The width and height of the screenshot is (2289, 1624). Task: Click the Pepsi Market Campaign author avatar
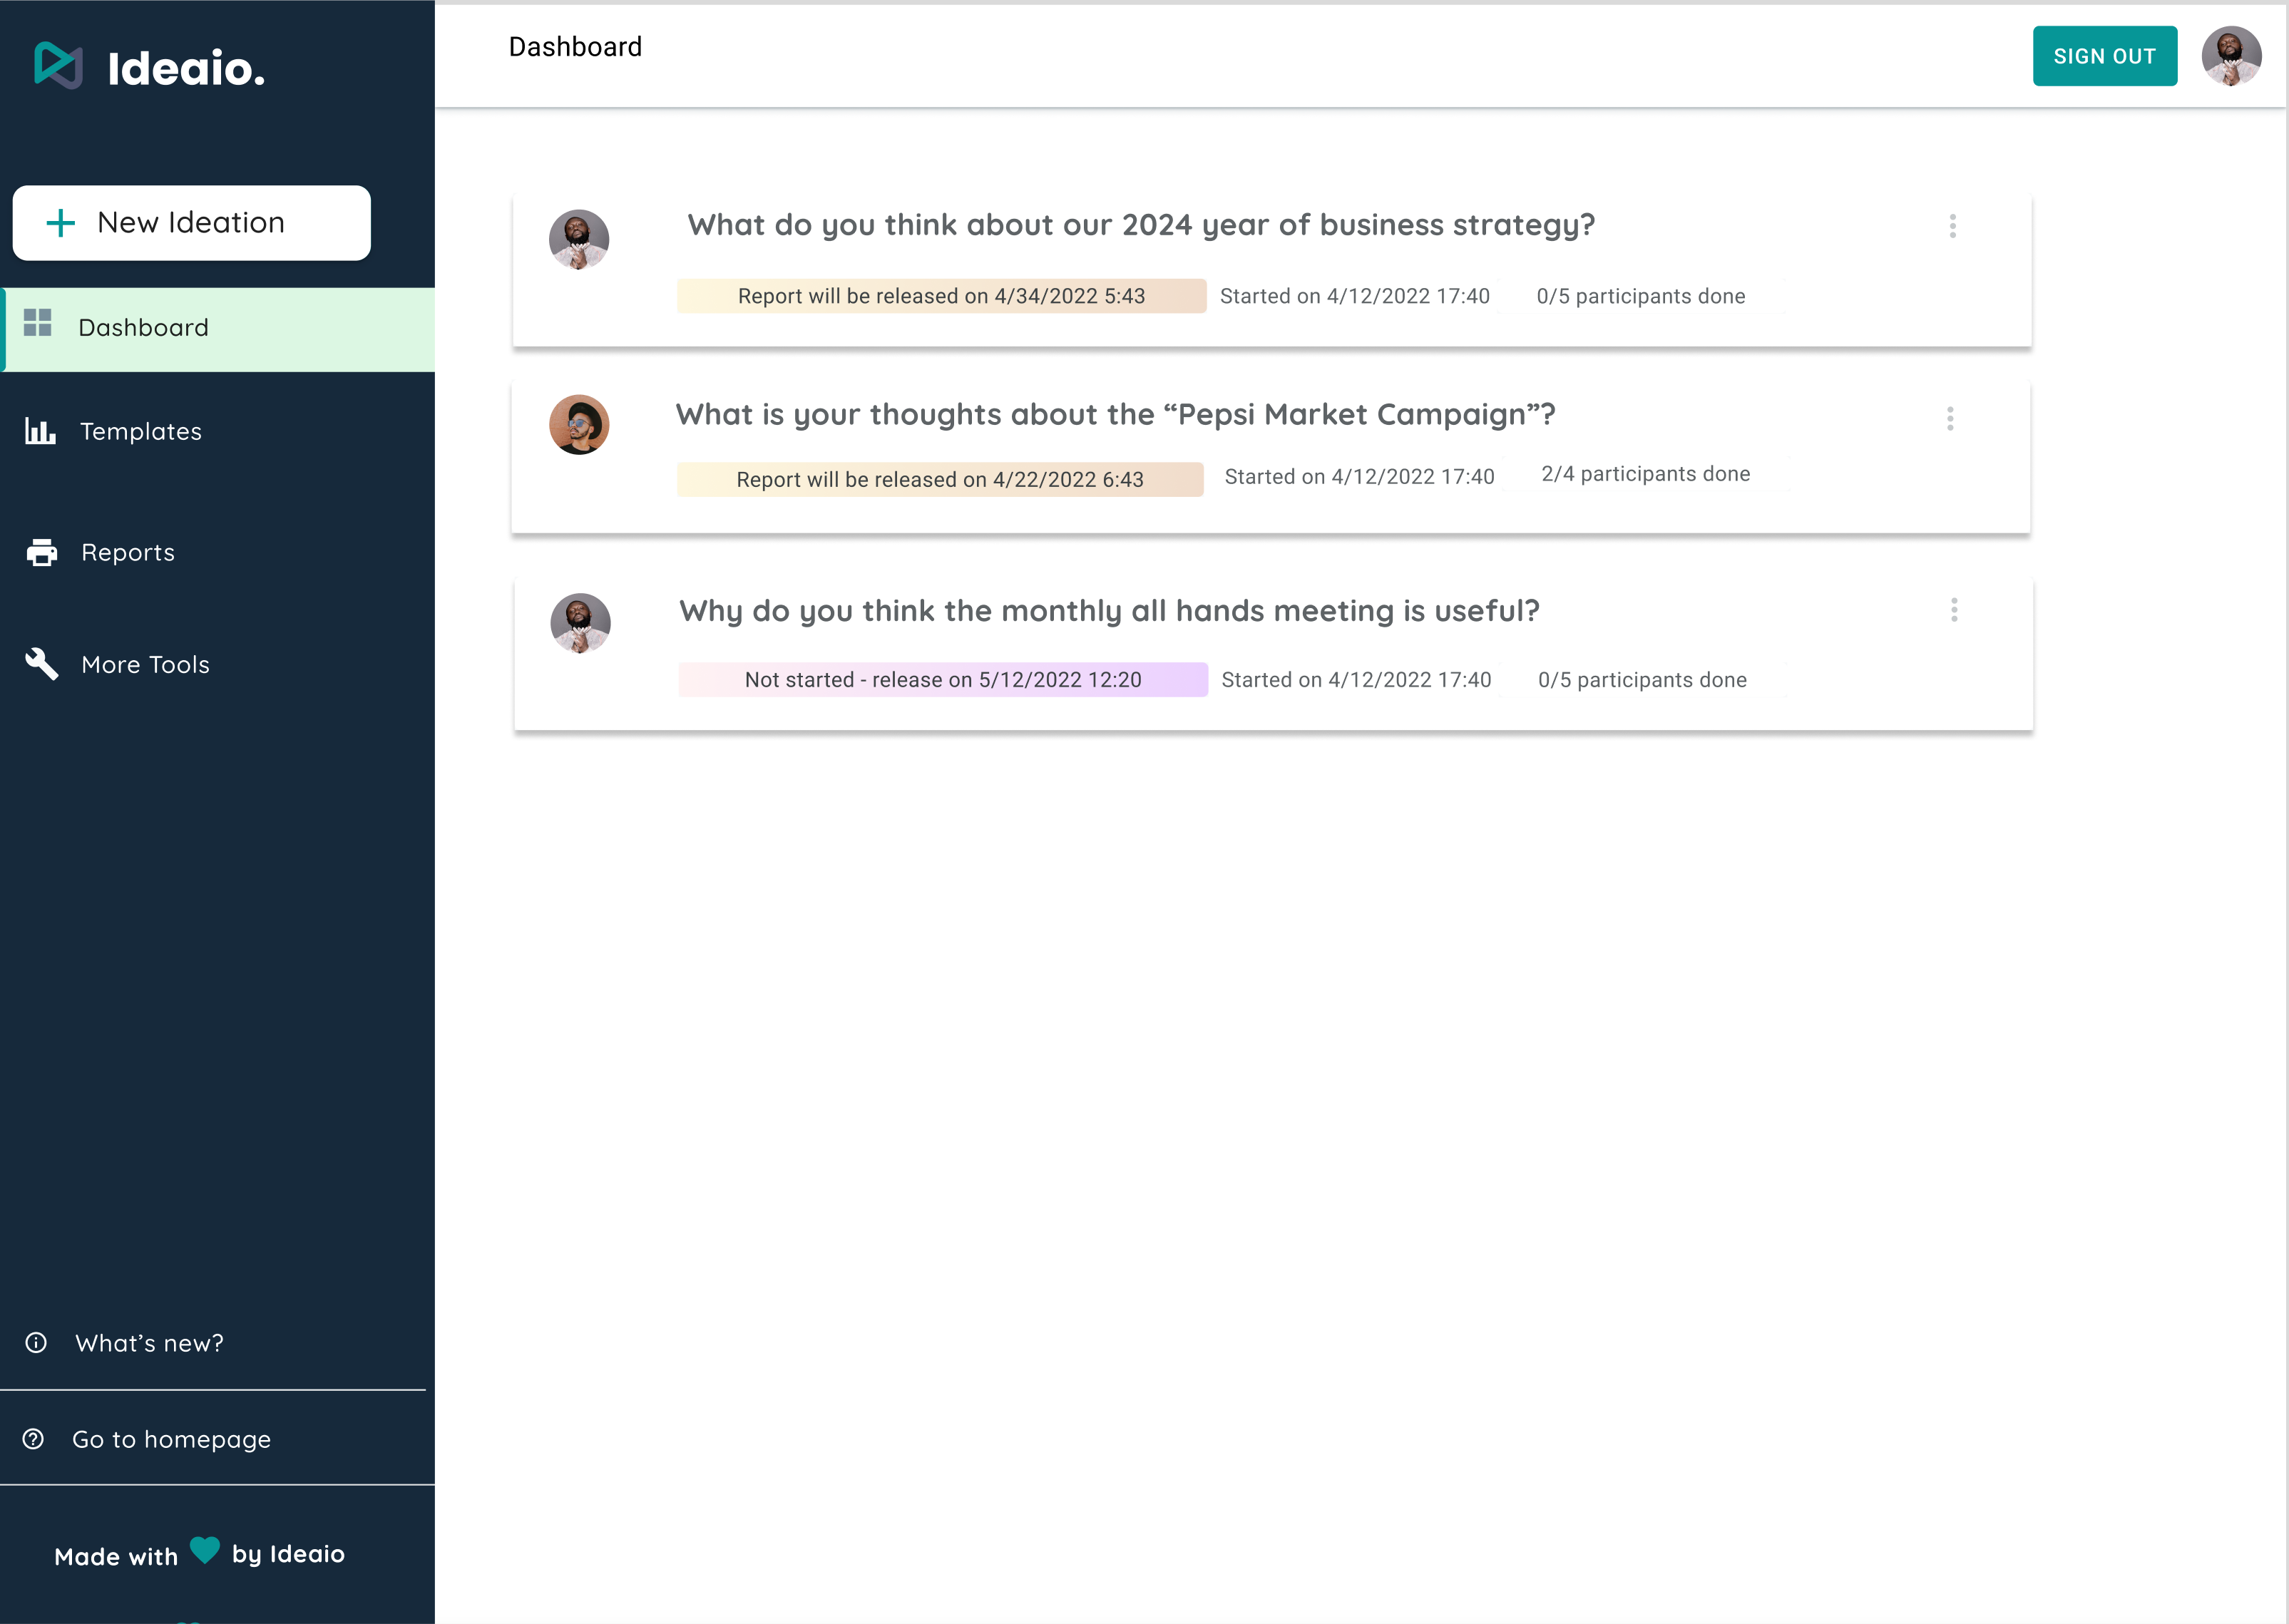(x=579, y=425)
